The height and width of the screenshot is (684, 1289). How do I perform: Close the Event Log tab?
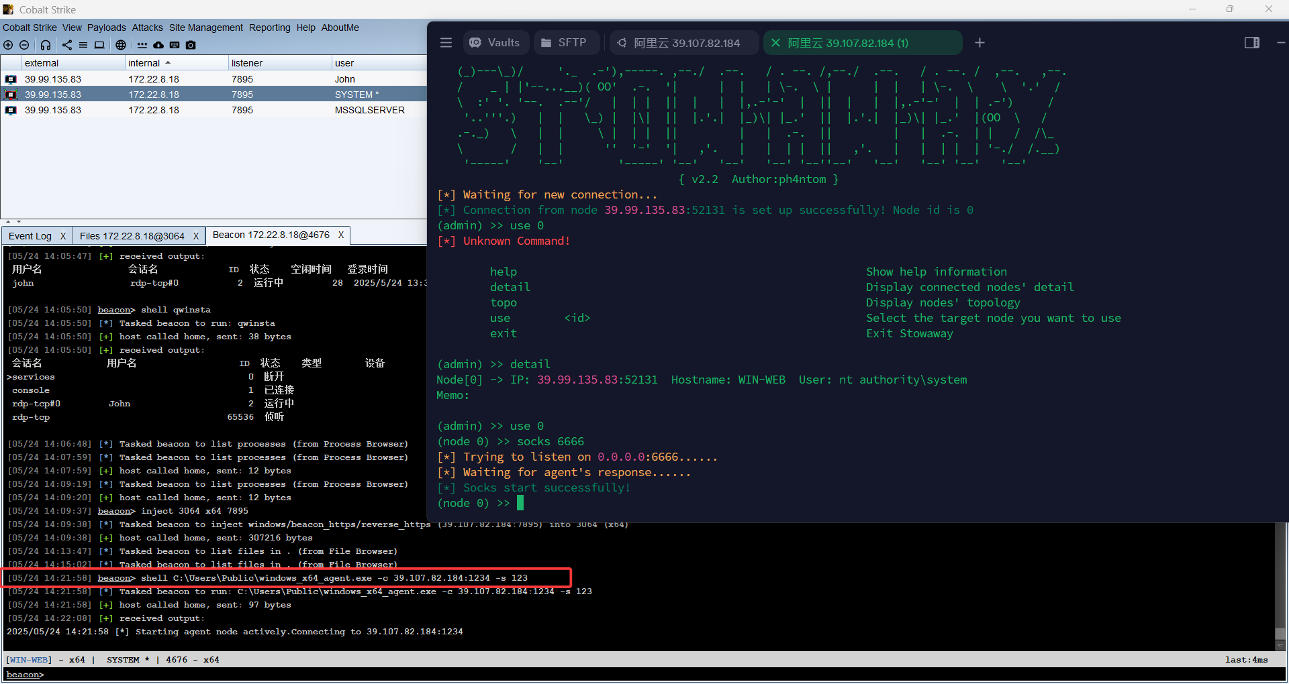point(62,236)
